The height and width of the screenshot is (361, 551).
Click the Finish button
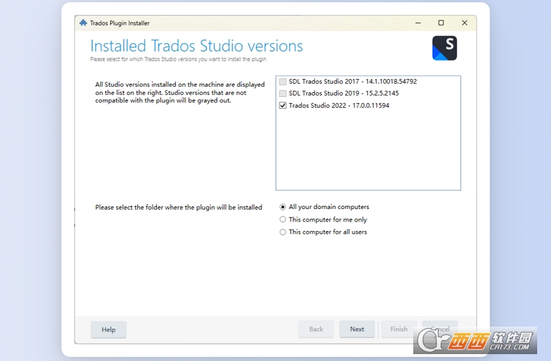pos(399,329)
